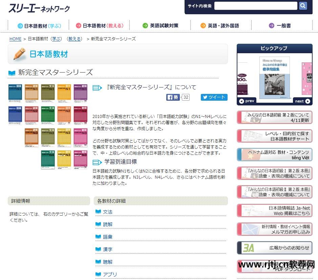Click the 学ぶ breadcrumb link

point(56,39)
